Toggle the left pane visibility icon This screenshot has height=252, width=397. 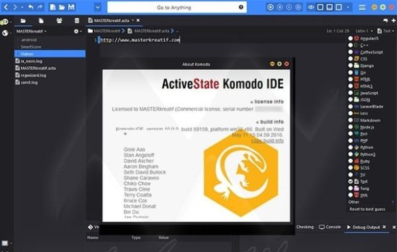tap(320, 7)
